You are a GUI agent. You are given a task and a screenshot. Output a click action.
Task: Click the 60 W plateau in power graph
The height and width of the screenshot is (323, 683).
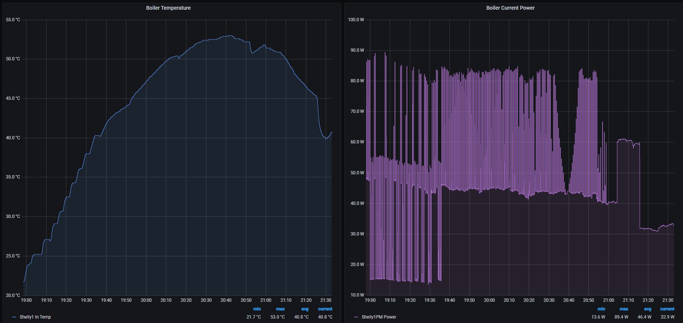(626, 140)
